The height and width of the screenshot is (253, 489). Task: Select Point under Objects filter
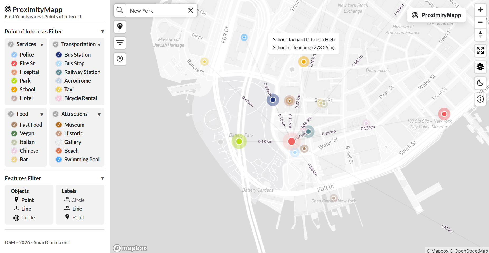coord(25,200)
